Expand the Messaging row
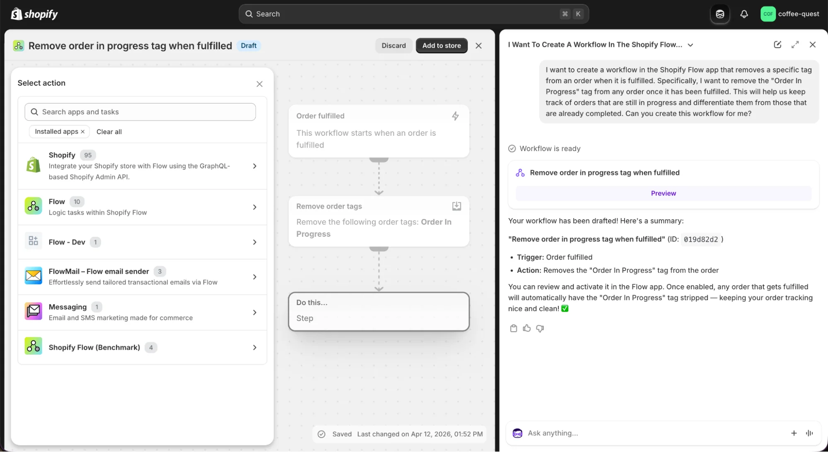The width and height of the screenshot is (828, 452). pyautogui.click(x=142, y=313)
